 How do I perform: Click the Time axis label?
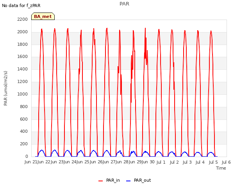[221, 168]
